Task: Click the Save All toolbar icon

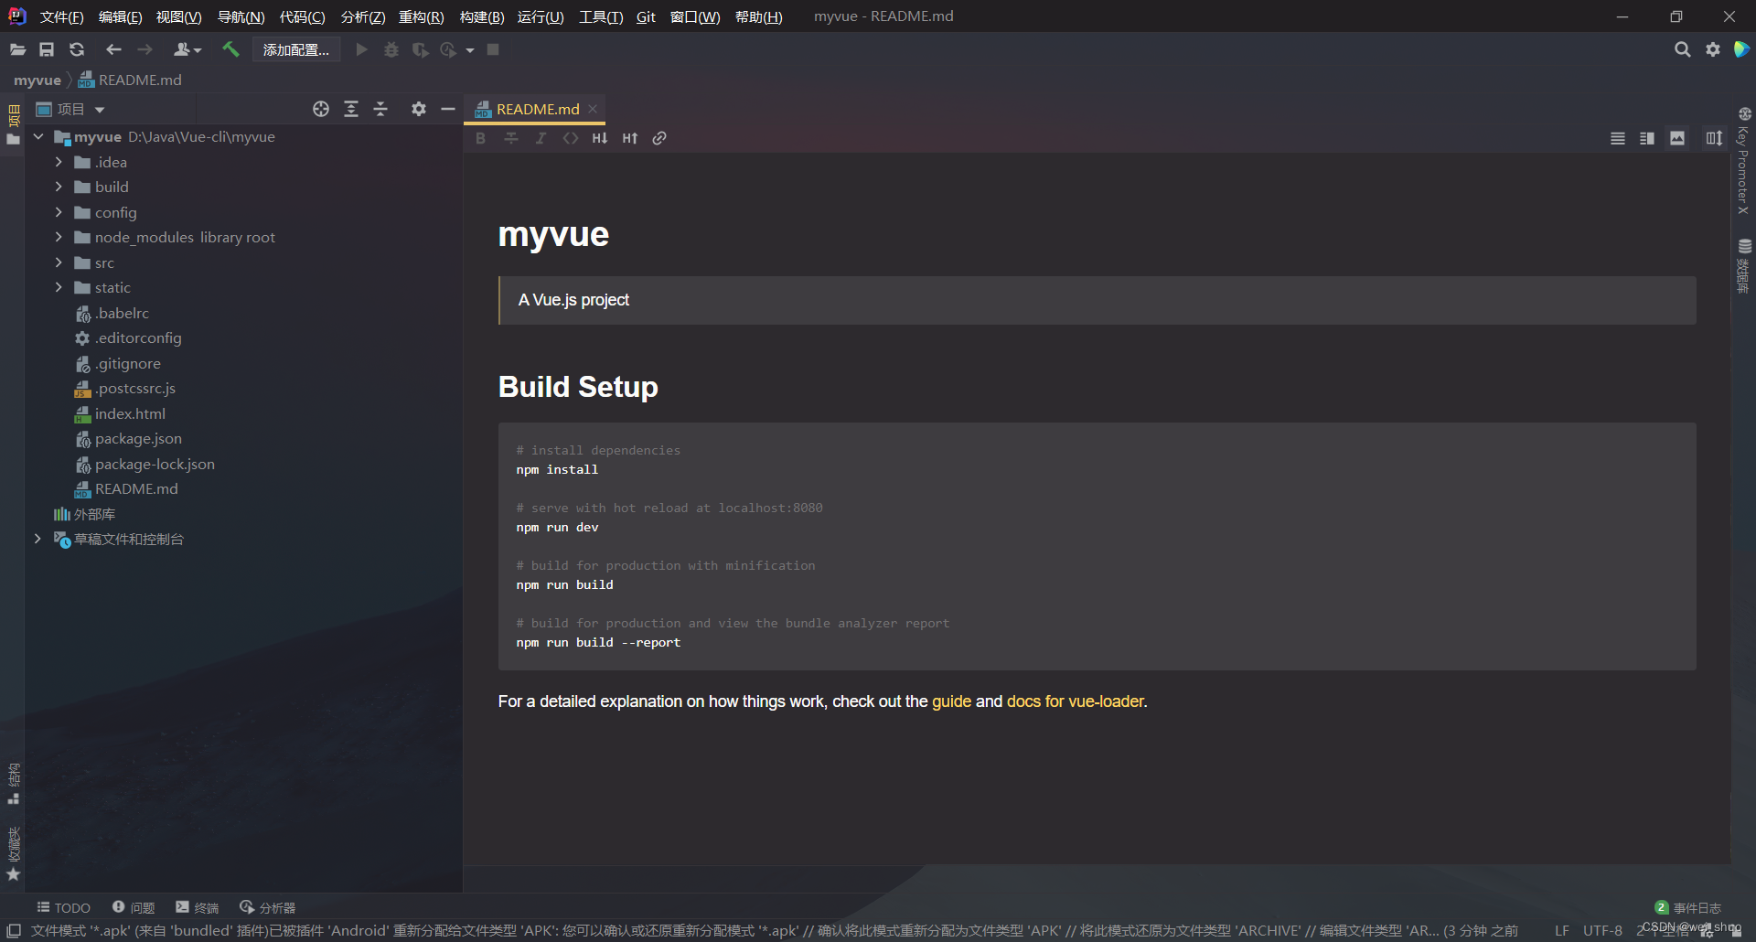Action: [x=47, y=49]
